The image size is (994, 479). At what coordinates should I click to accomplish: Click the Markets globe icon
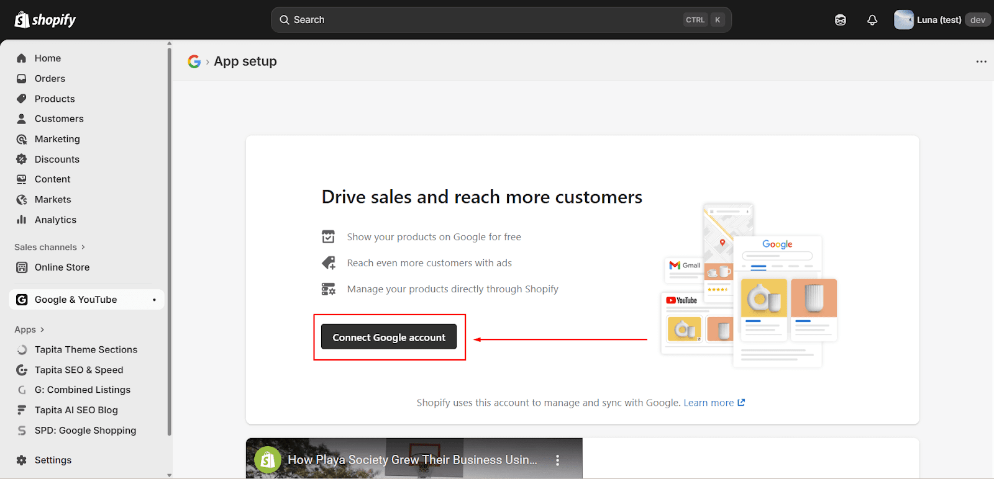tap(22, 200)
